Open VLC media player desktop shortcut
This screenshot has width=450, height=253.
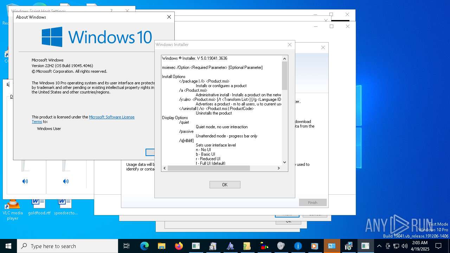(x=13, y=210)
